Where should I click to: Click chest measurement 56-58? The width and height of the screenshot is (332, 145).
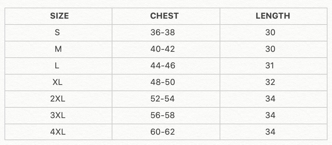click(163, 115)
